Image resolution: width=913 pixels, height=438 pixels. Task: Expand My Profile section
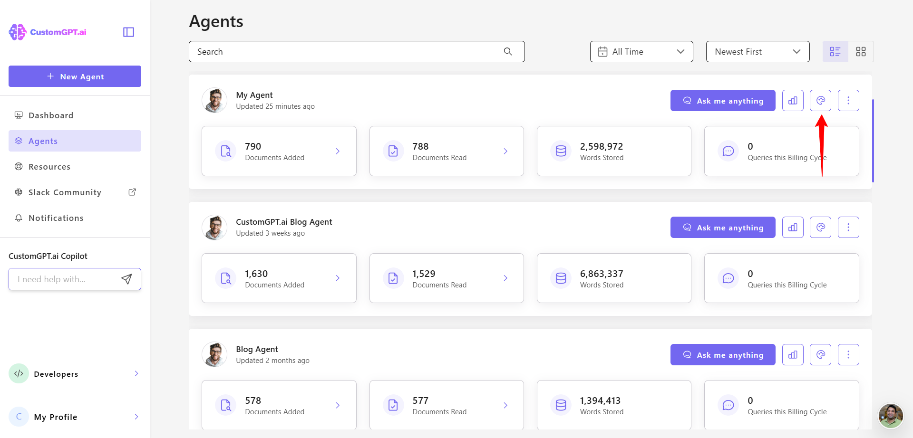(75, 417)
